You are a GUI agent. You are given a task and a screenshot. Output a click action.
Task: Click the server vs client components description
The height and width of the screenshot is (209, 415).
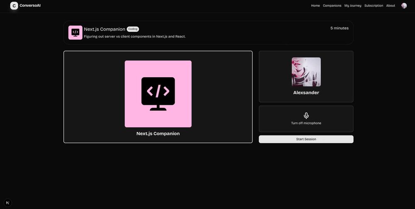click(135, 36)
